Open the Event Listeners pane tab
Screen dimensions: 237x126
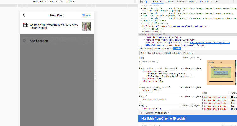155,53
